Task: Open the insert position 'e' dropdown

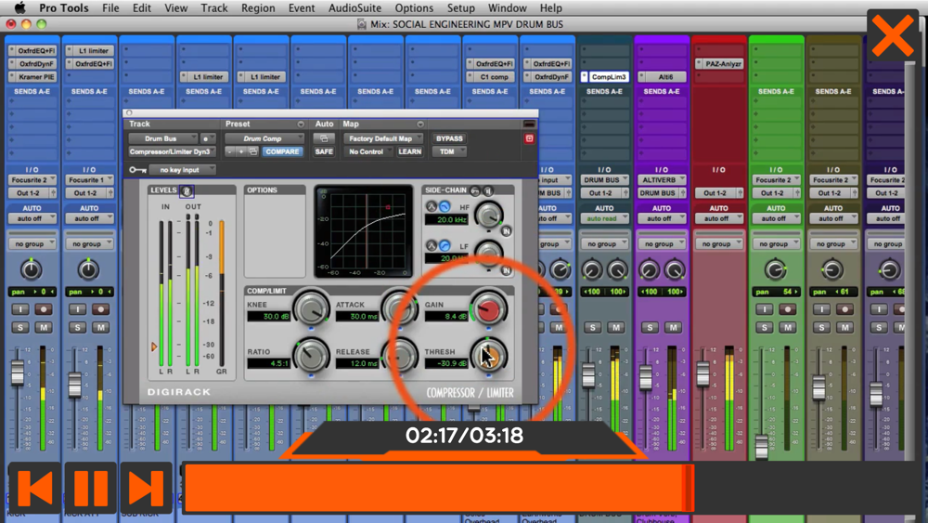Action: [x=207, y=138]
